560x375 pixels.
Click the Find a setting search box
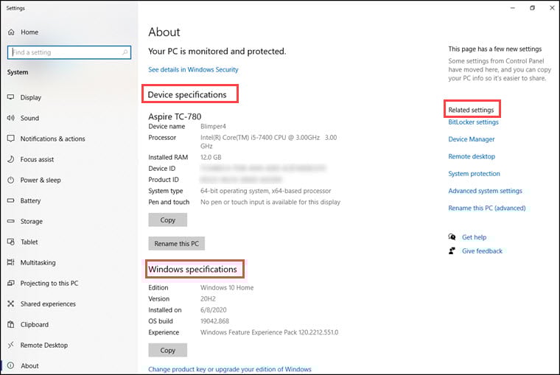[x=69, y=52]
